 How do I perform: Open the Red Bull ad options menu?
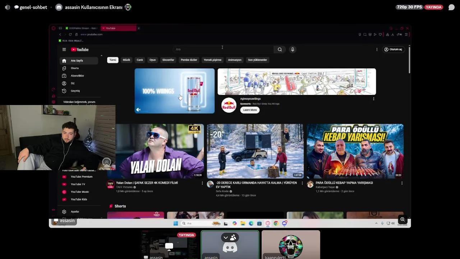point(374,99)
